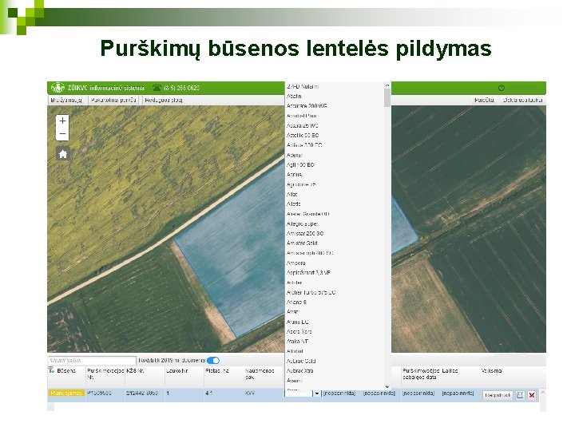Select 'Ataka NT' from the list

pyautogui.click(x=297, y=342)
